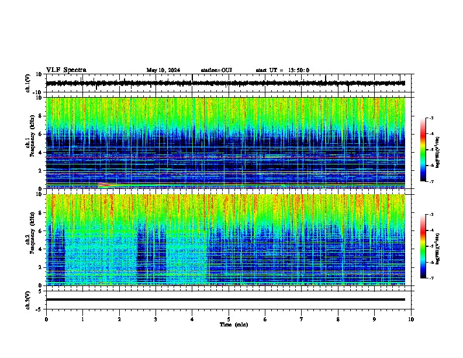463x358 pixels.
Task: Click the date 'May 10, 2024'
Action: click(163, 70)
